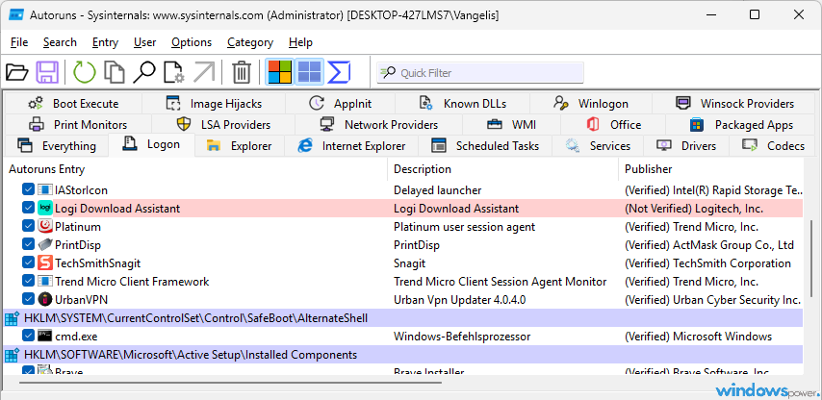Click inside the Quick Filter field
Image resolution: width=822 pixels, height=400 pixels.
click(480, 73)
